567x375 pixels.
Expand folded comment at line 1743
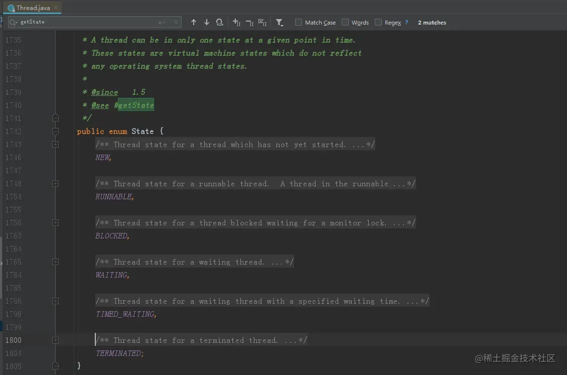[55, 144]
